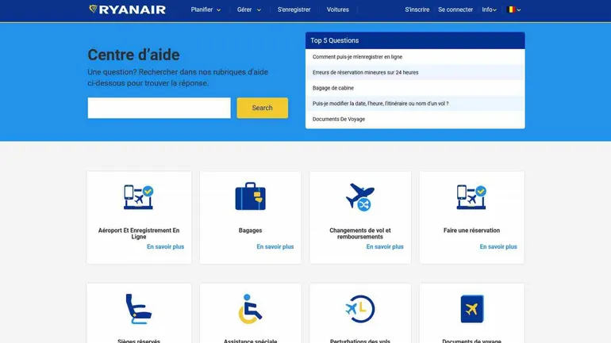Click En savoir plus under Bagages
This screenshot has width=611, height=343.
click(x=275, y=246)
